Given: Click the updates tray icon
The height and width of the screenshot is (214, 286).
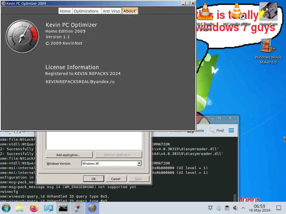Looking at the screenshot, I should [218, 208].
